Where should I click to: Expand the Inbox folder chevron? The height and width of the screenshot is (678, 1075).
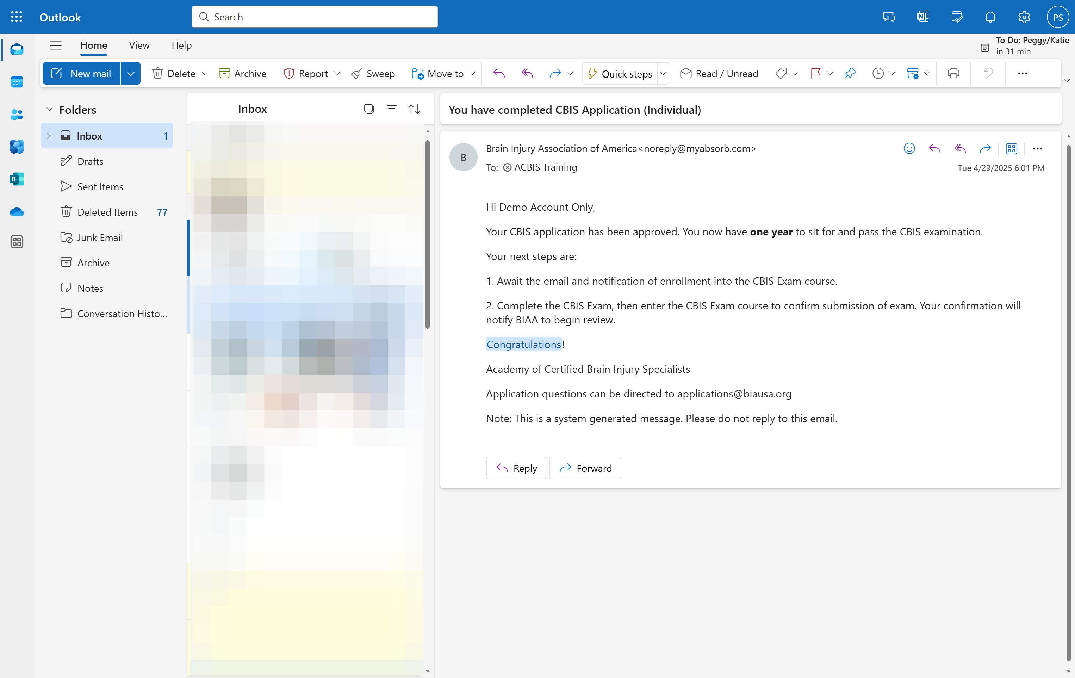49,136
